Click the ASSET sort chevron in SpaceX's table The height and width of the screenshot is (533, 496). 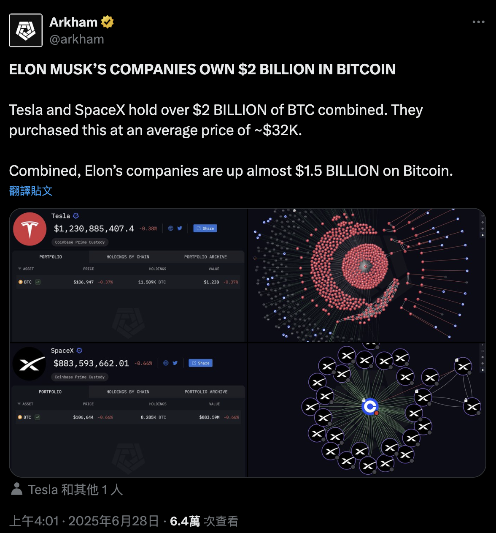(x=19, y=404)
